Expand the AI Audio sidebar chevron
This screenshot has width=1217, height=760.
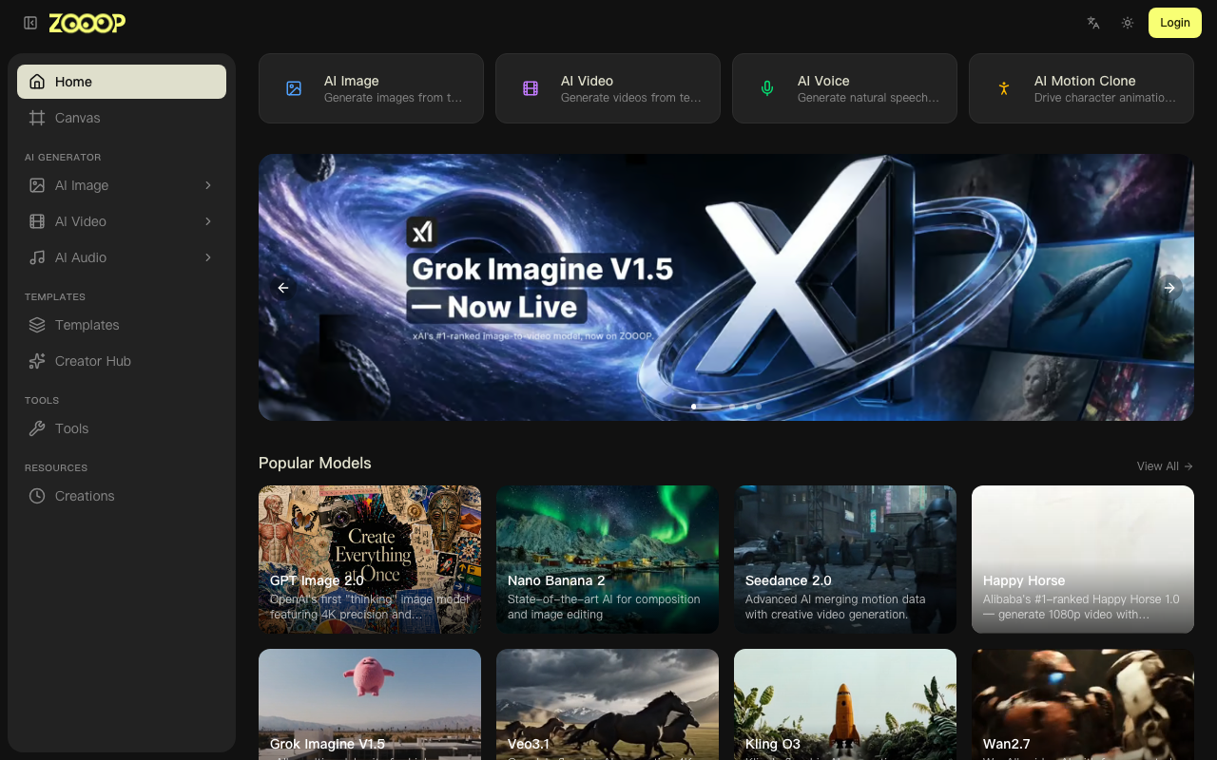(x=208, y=257)
